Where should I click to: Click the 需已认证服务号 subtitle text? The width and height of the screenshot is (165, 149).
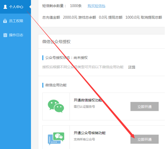[84, 107]
